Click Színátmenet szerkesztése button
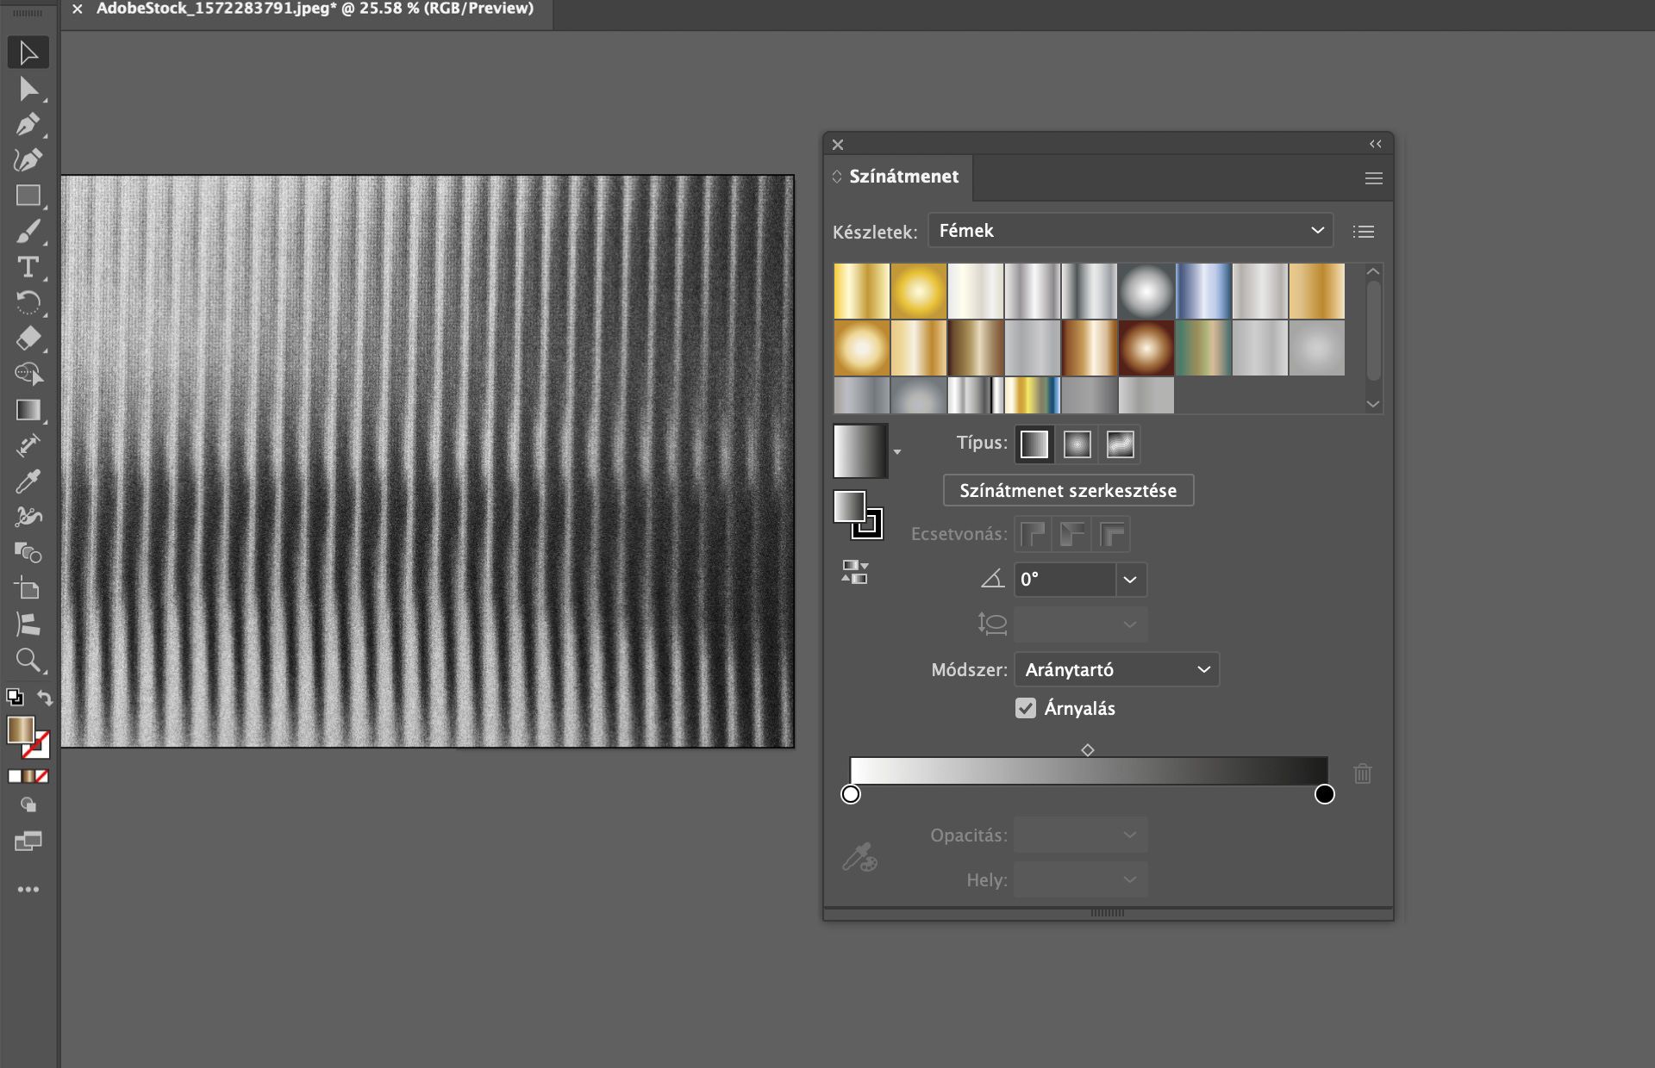Screen dimensions: 1655x1068 (1067, 490)
